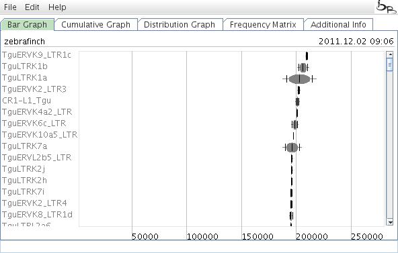Open the Frequency Matrix tab
This screenshot has height=253, width=398.
point(263,25)
